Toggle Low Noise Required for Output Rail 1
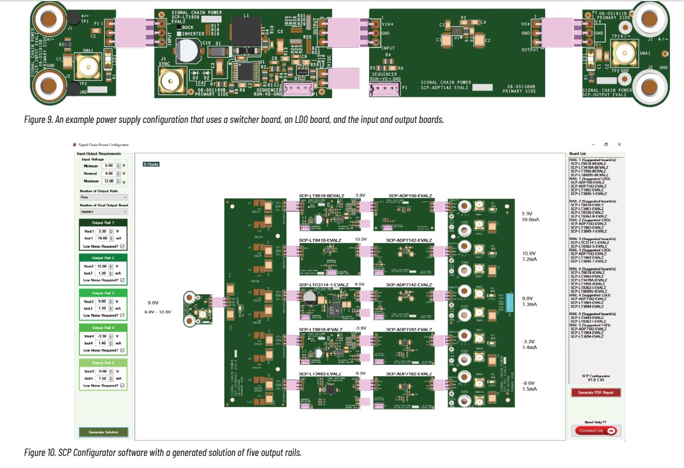Viewport: 684px width, 468px height. click(x=122, y=246)
